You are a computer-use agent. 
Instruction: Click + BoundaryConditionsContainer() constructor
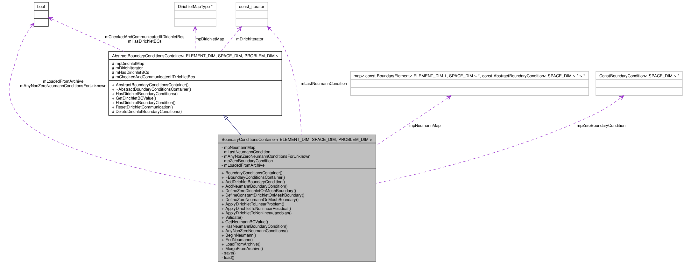252,173
